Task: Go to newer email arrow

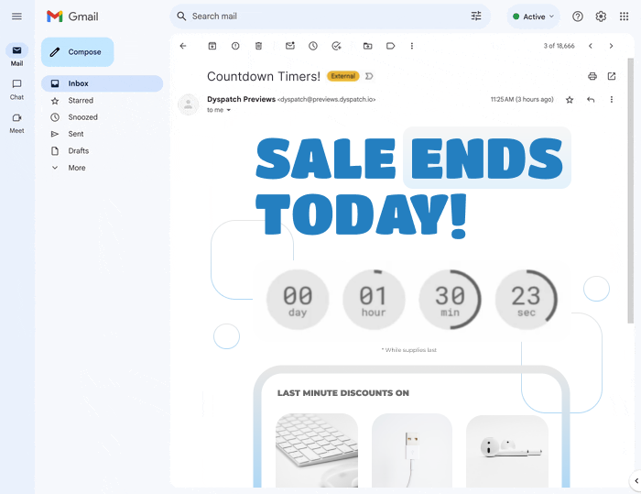Action: coord(591,46)
